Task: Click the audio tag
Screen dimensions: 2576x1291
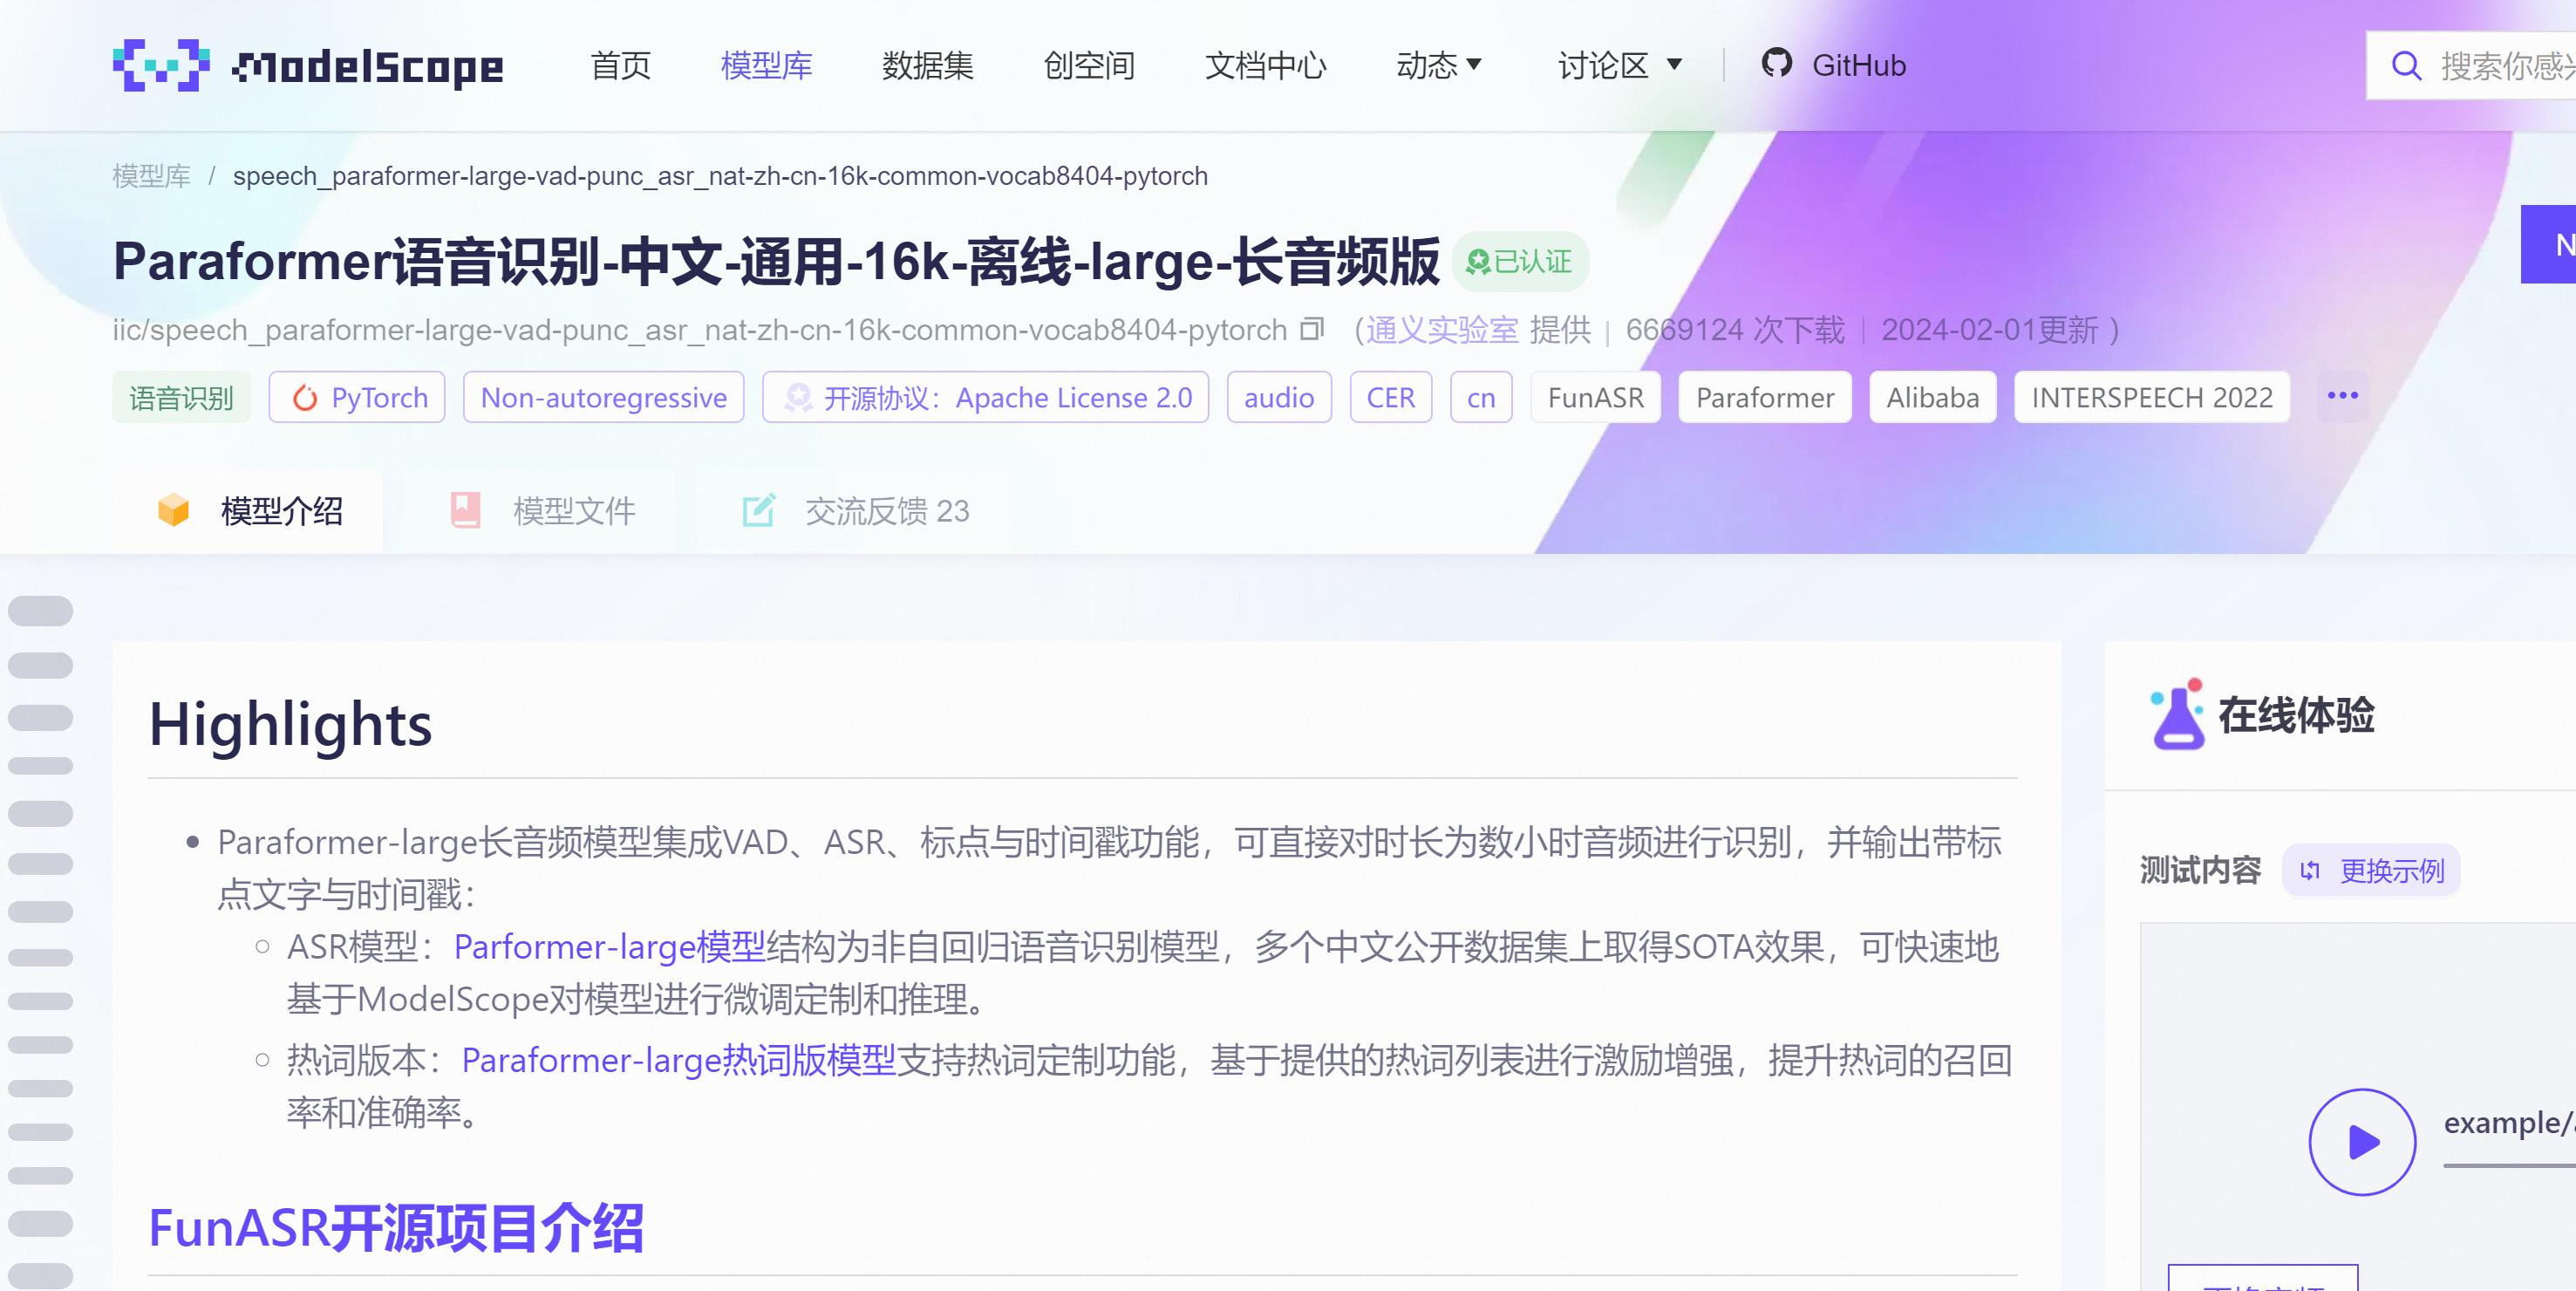Action: pyautogui.click(x=1279, y=398)
